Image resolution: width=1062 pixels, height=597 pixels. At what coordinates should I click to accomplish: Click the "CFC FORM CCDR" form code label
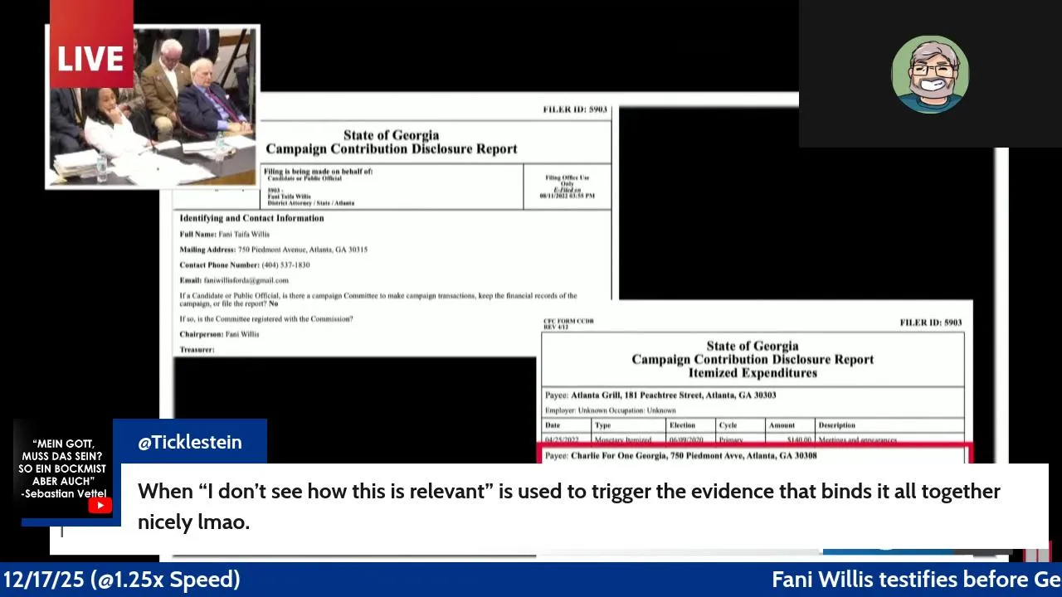[568, 321]
